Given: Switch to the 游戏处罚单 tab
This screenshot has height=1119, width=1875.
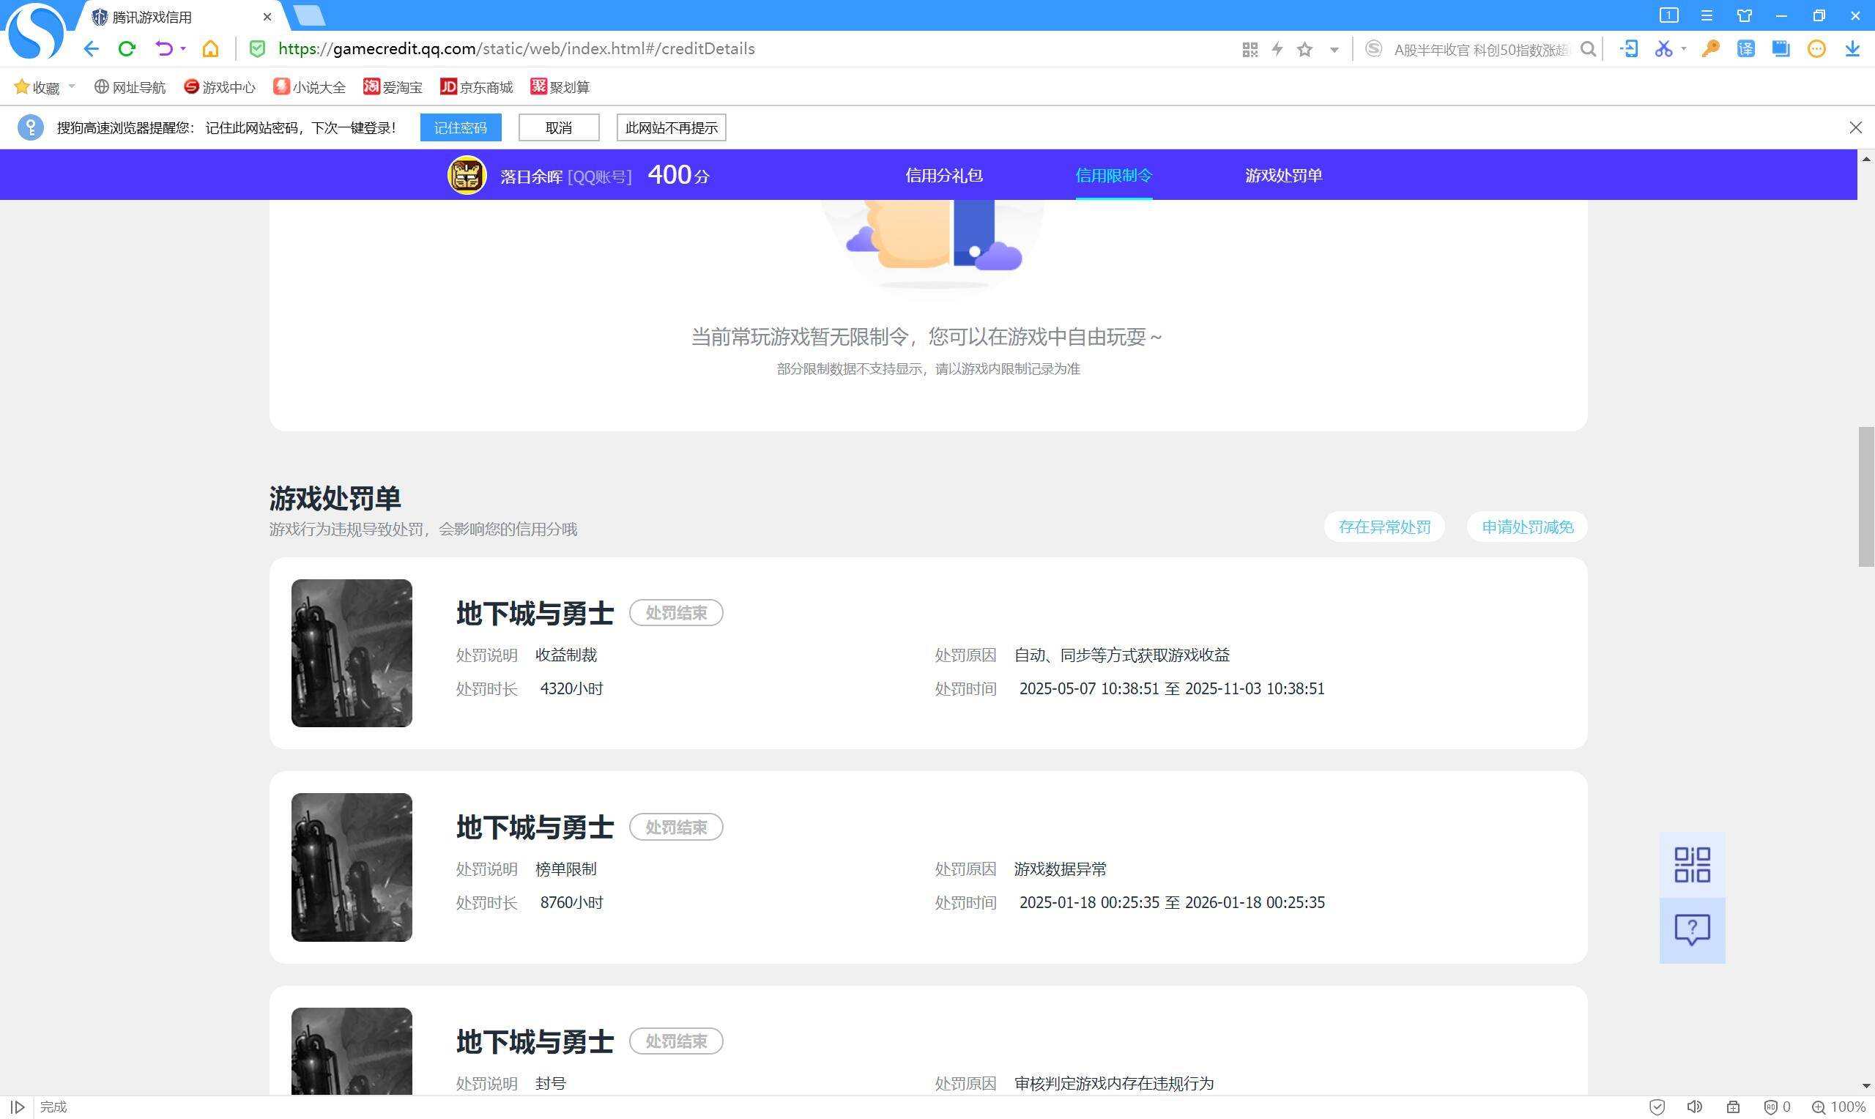Looking at the screenshot, I should pos(1283,176).
